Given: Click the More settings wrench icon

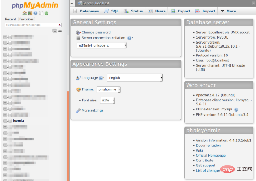Looking at the screenshot, I should [78, 111].
